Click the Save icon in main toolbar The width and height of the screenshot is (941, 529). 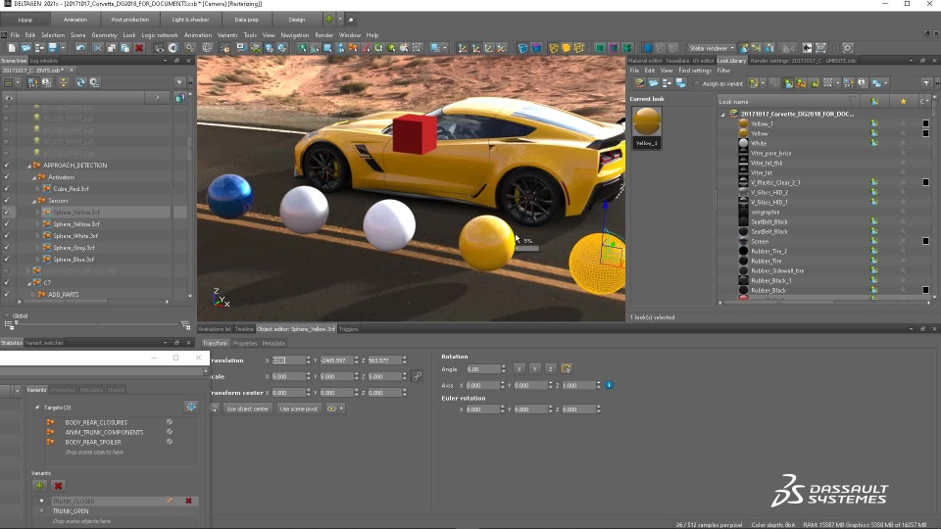pos(52,48)
